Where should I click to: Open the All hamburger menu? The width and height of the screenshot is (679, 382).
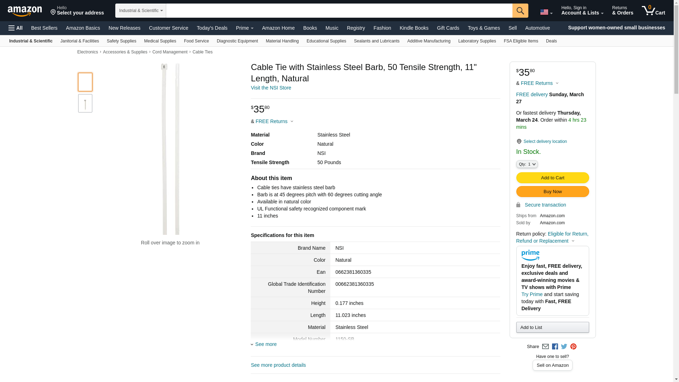point(16,28)
